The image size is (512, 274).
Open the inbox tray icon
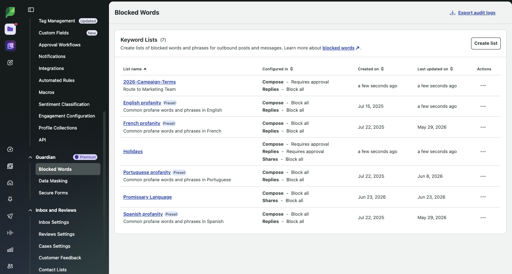tap(10, 183)
